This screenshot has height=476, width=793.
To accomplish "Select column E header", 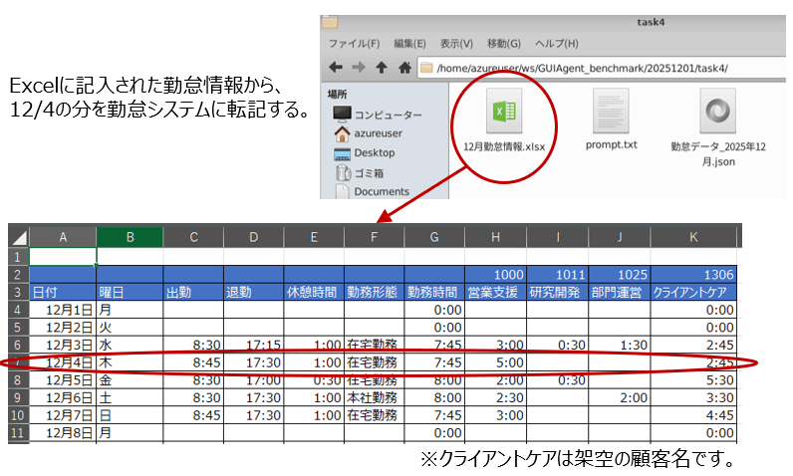I will click(x=314, y=237).
